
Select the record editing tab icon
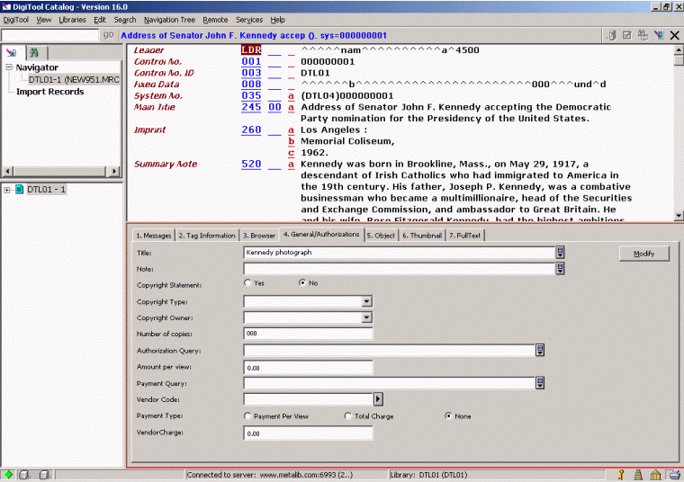click(12, 53)
